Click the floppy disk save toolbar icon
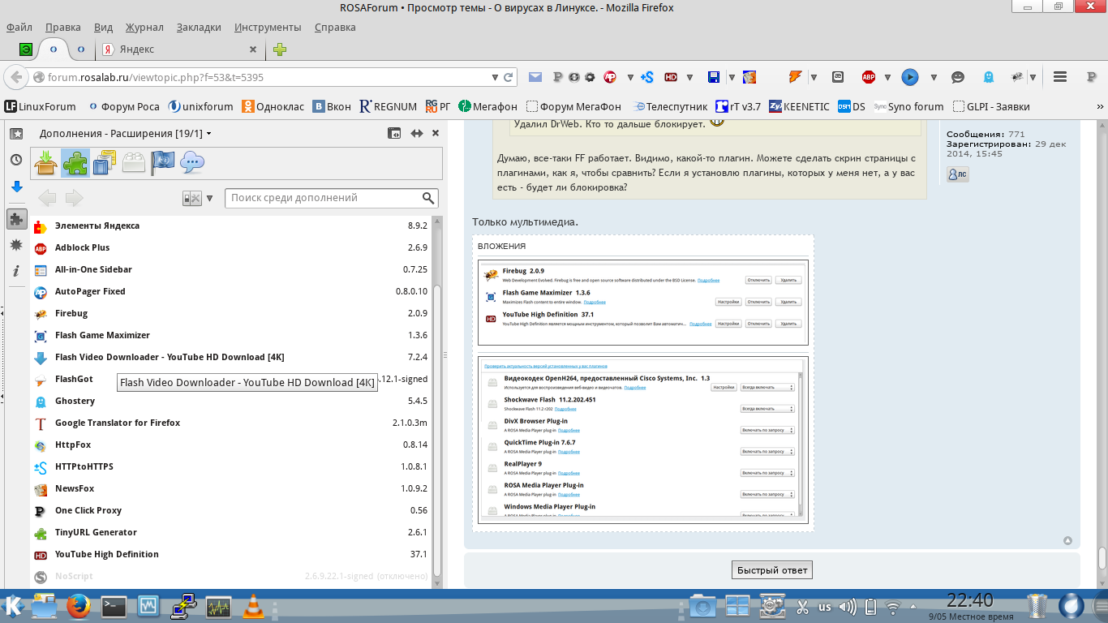The image size is (1108, 623). point(714,77)
